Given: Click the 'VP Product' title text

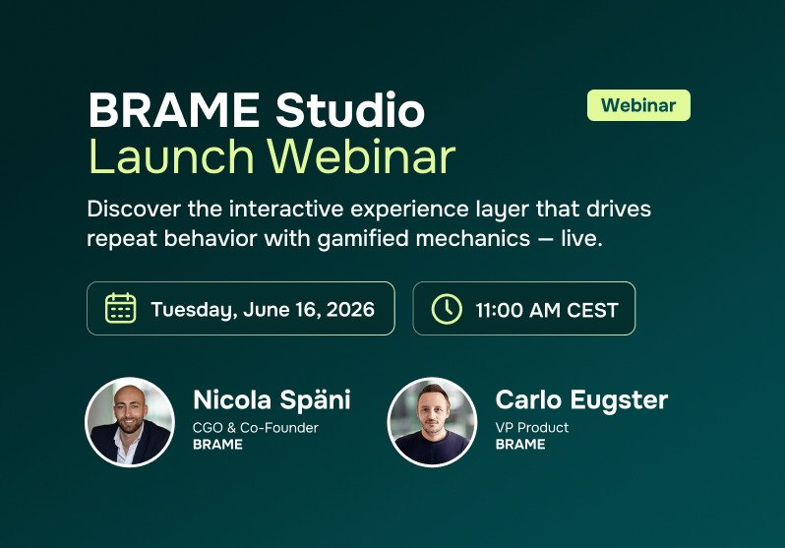Looking at the screenshot, I should (x=531, y=428).
